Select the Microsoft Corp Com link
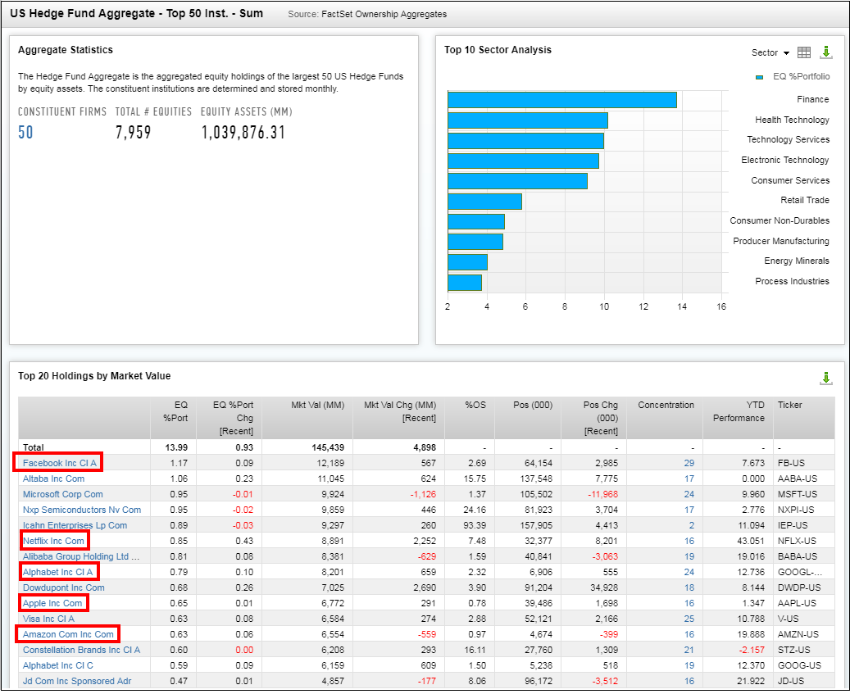Screen dimensions: 850x694 [x=63, y=494]
